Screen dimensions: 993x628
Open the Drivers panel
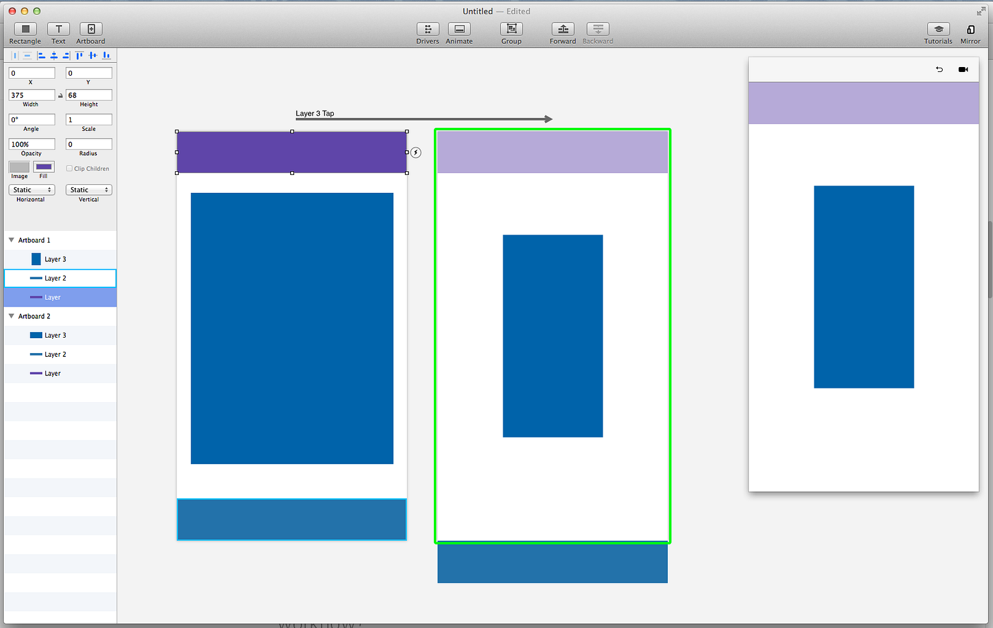(x=428, y=29)
